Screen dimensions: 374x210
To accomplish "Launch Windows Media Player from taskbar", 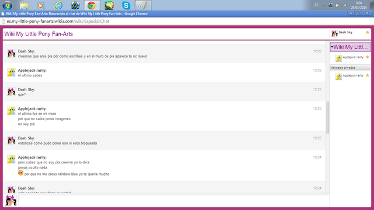I will [x=41, y=5].
